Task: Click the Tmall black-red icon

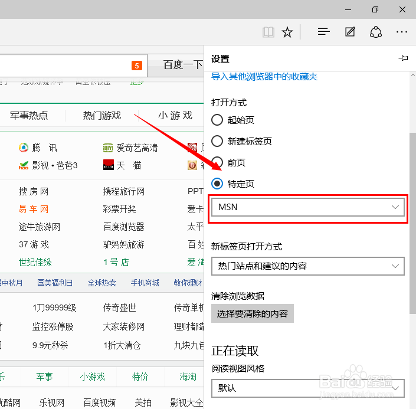Action: pyautogui.click(x=108, y=165)
